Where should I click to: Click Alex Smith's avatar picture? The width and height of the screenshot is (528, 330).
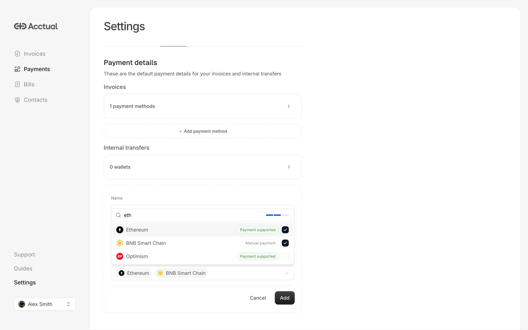(22, 304)
